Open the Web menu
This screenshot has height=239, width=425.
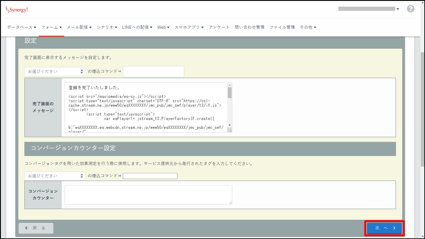click(163, 27)
